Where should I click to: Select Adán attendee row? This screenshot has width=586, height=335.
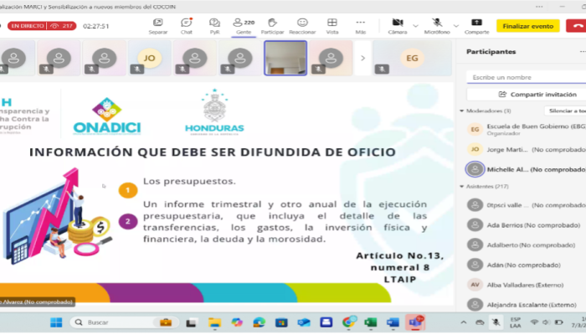tap(527, 265)
